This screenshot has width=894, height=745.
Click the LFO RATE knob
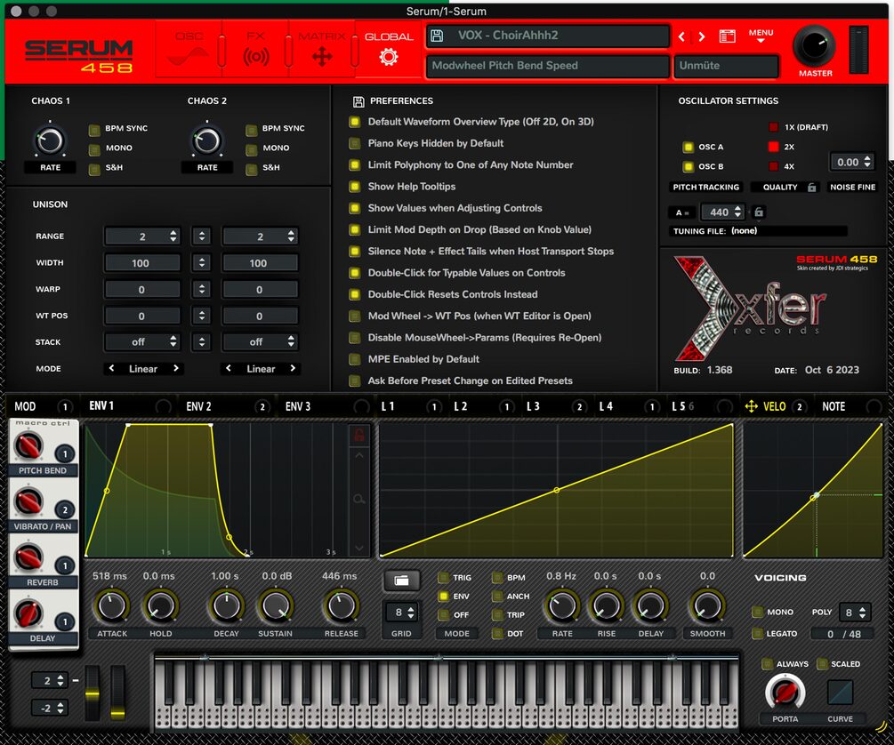pos(561,606)
